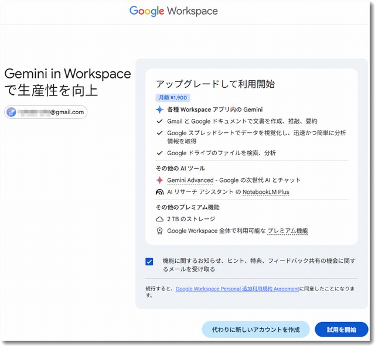Click the blue Gemini sparkle icon

pyautogui.click(x=159, y=109)
